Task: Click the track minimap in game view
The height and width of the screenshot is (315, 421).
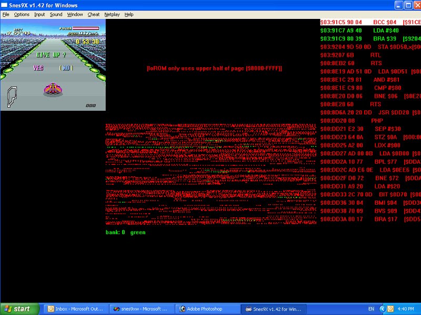Action: 12,97
